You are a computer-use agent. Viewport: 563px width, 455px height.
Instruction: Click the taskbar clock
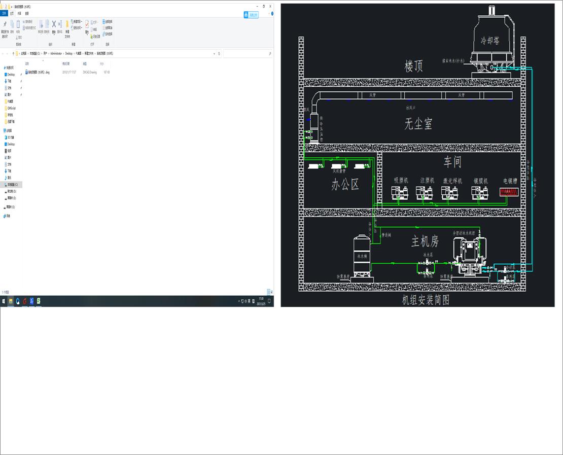click(x=261, y=301)
